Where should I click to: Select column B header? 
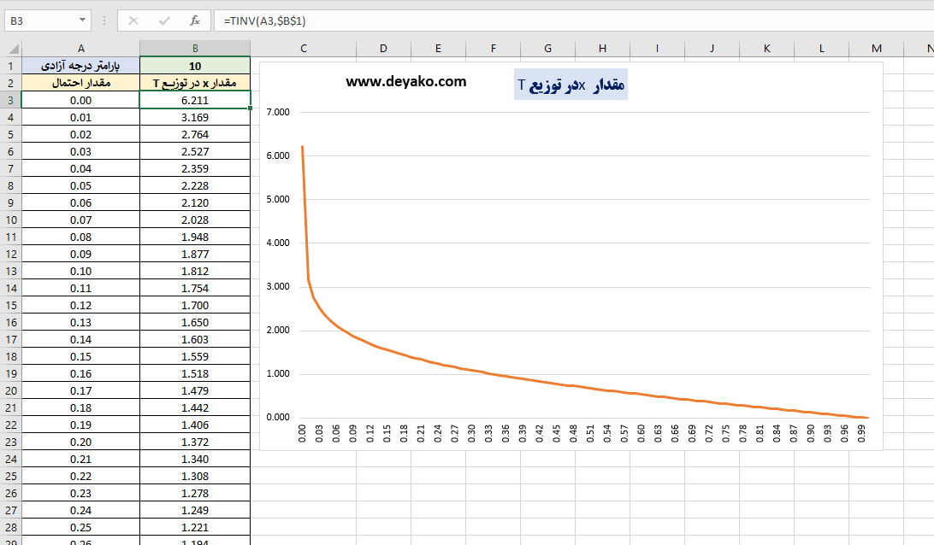tap(195, 49)
